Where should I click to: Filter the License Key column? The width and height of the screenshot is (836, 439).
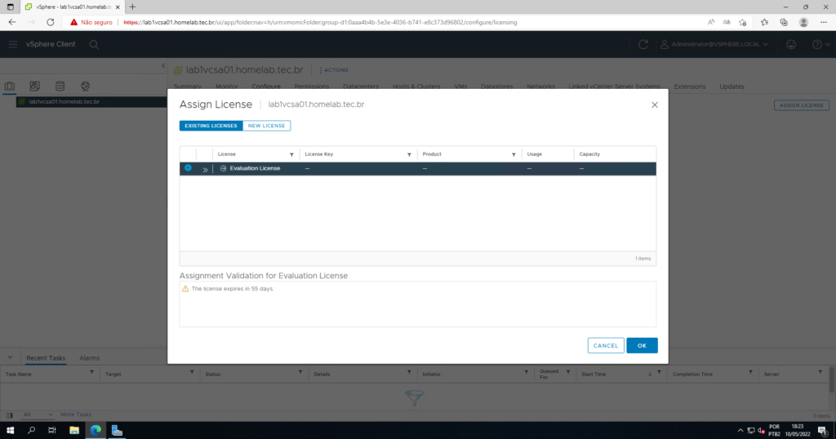(x=409, y=154)
